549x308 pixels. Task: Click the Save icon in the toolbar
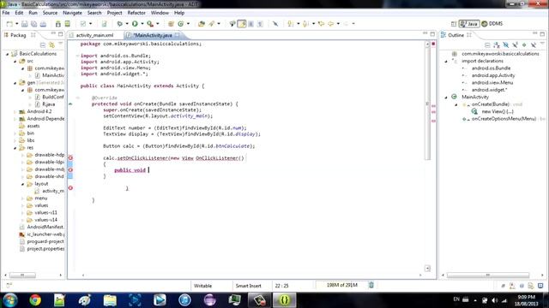click(25, 24)
